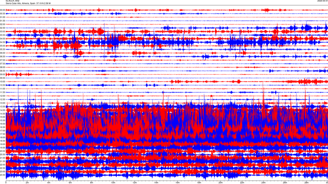Select the 02:00 time label
Viewport: 328px width, 184px height.
(3, 25)
